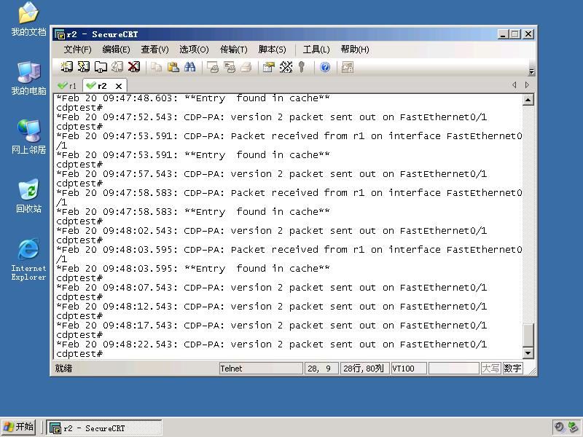Click the network tray icon
The height and width of the screenshot is (437, 583).
(x=573, y=427)
